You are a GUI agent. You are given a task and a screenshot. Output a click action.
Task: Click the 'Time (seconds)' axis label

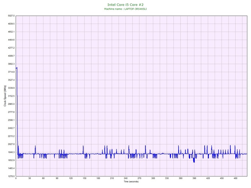pyautogui.click(x=131, y=182)
